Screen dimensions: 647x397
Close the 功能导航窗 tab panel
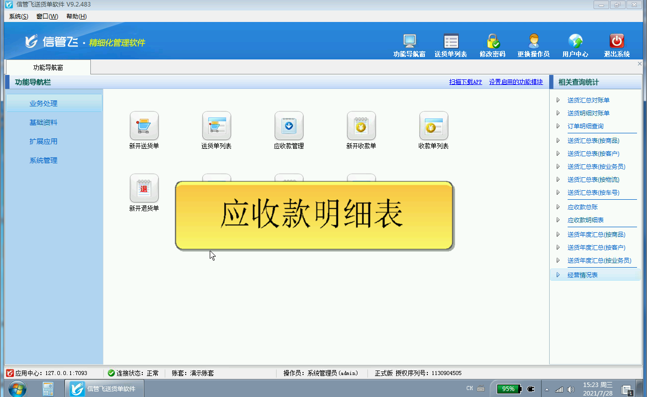(x=640, y=64)
